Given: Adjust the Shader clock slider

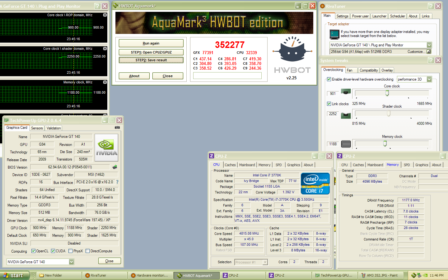Looking at the screenshot, I should coord(389,114).
